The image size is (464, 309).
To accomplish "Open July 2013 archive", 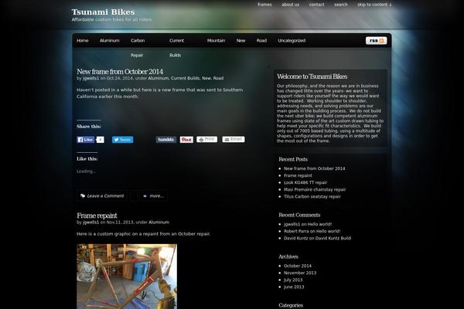I will point(293,280).
